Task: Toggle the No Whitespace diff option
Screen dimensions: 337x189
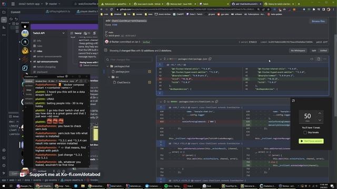Action: (x=298, y=50)
